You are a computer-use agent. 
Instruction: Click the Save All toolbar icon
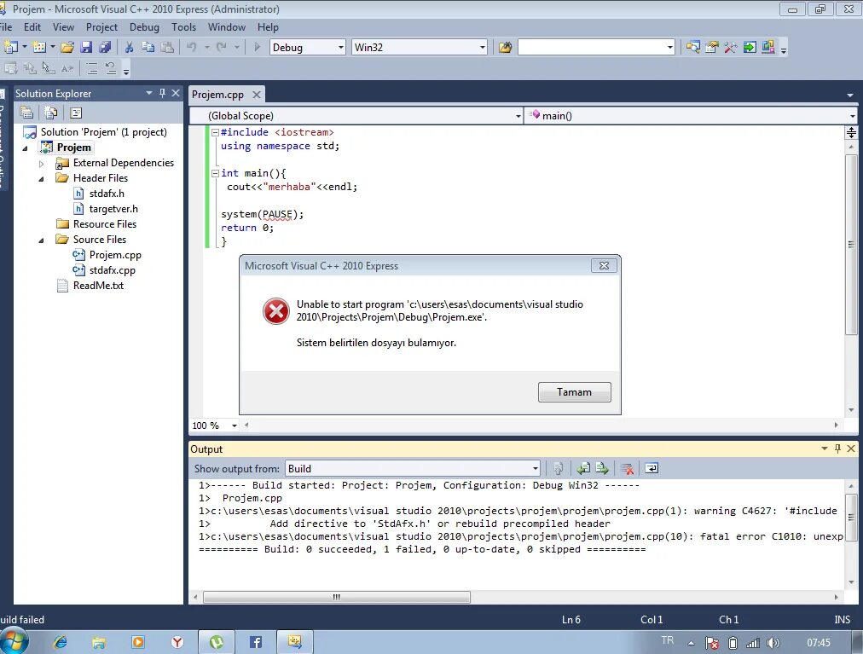pyautogui.click(x=105, y=48)
